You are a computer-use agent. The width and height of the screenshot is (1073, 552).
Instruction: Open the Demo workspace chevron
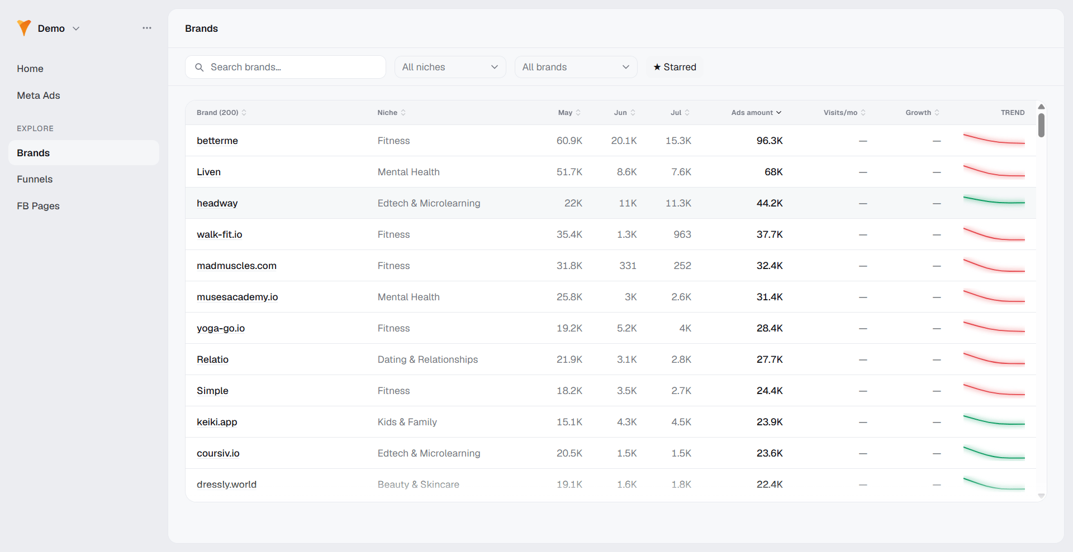(77, 28)
